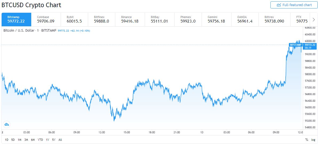
Task: Click the chart icon in Full-featured chart button
Action: [279, 5]
